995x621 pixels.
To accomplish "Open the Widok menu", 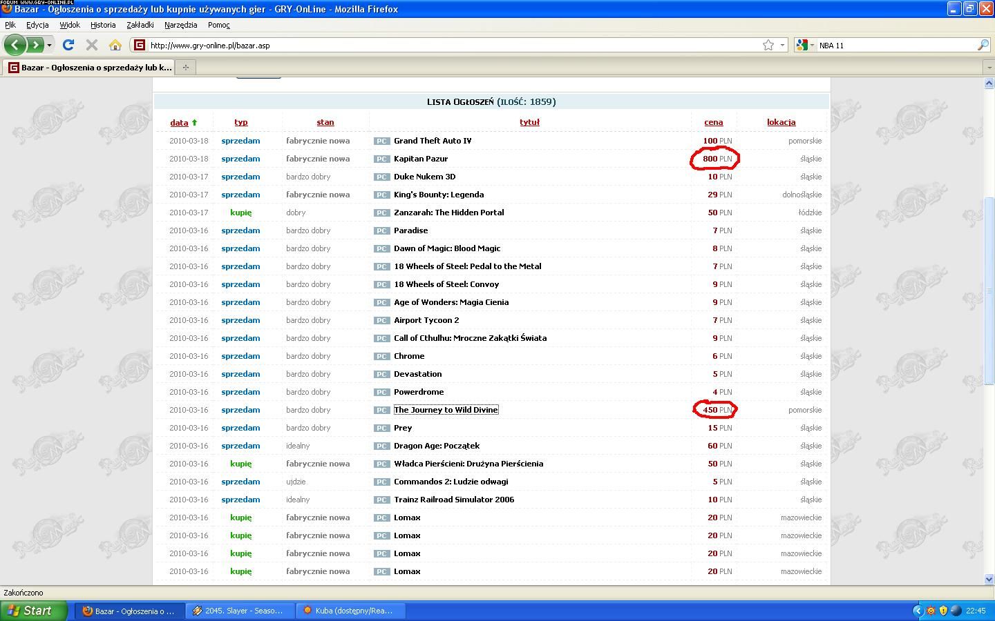I will tap(70, 25).
